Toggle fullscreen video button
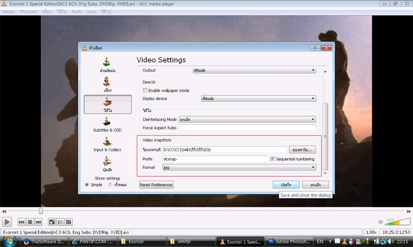 coord(52,222)
